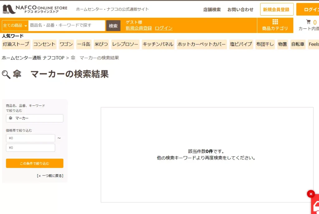
Task: Click the upper ¥0 price input field
Action: click(x=30, y=138)
